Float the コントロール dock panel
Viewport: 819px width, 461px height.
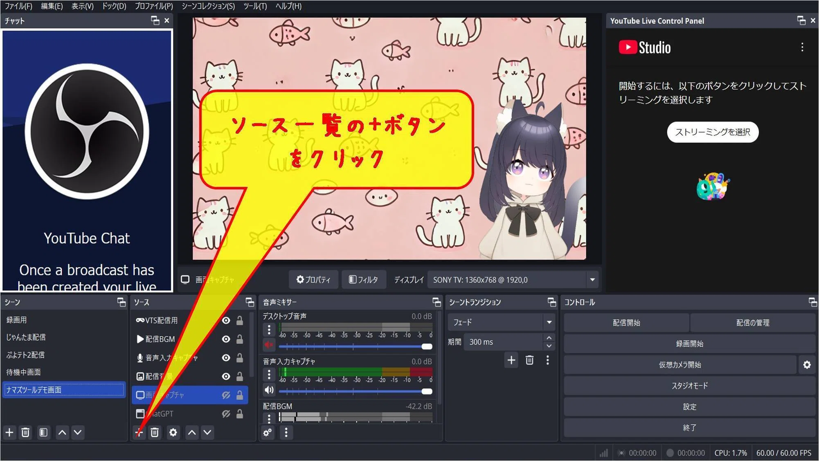click(x=812, y=302)
